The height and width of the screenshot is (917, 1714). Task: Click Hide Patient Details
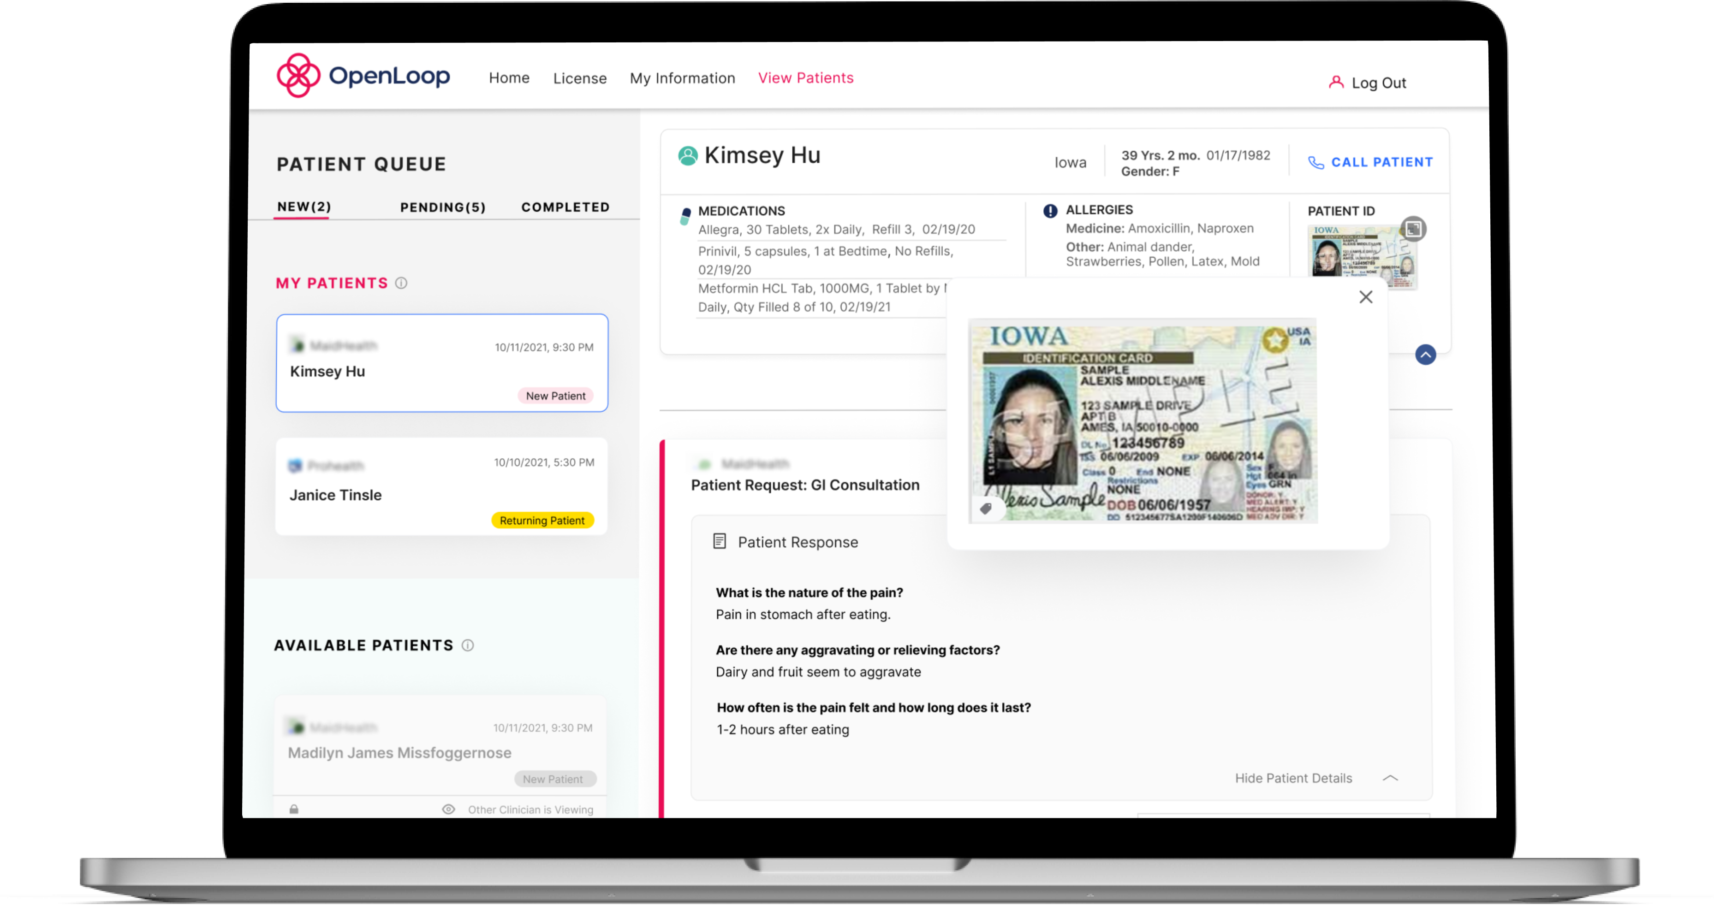[1293, 778]
